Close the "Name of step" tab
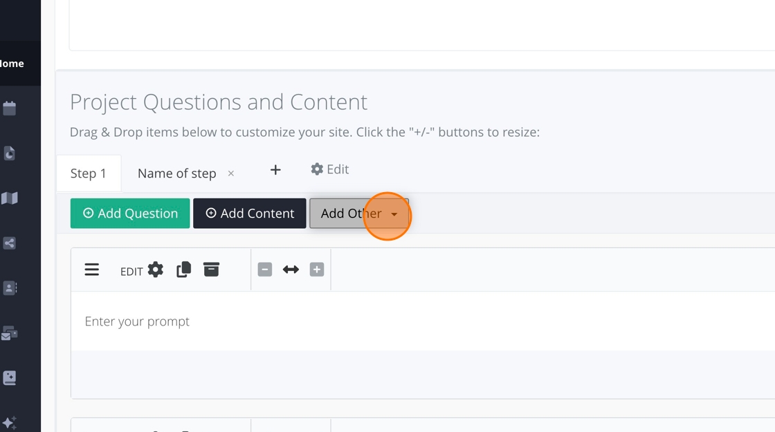 click(231, 173)
